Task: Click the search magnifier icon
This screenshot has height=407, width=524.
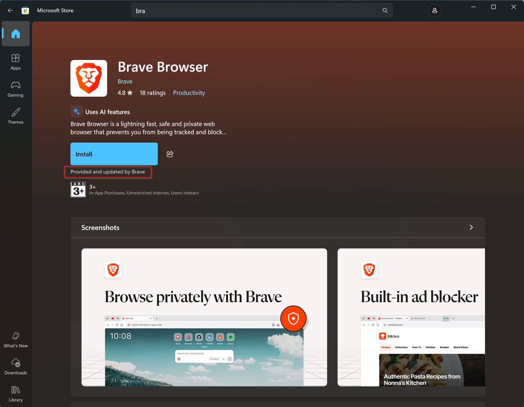Action: tap(385, 10)
